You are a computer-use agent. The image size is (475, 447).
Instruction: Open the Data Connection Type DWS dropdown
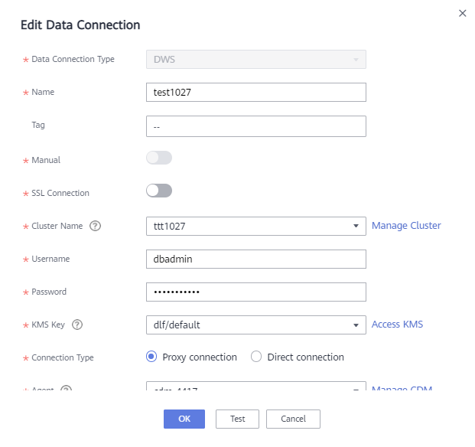click(x=256, y=60)
